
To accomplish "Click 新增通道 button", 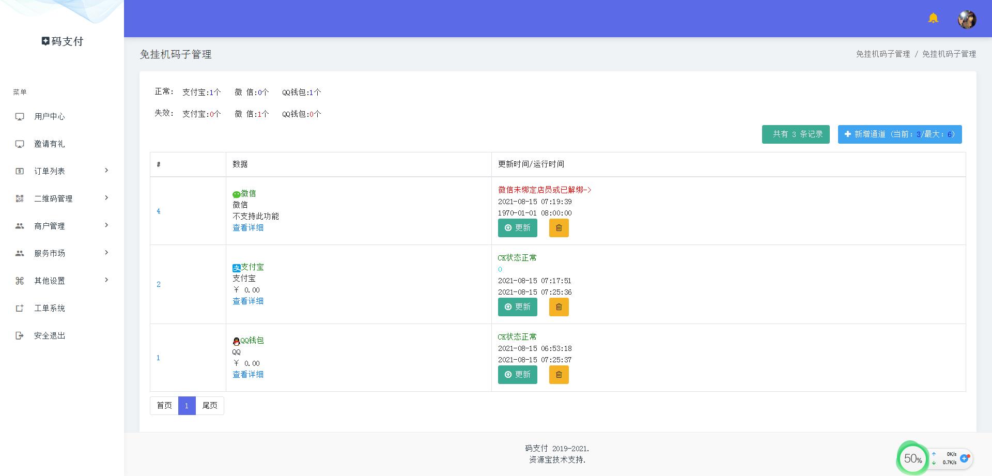I will click(x=900, y=134).
